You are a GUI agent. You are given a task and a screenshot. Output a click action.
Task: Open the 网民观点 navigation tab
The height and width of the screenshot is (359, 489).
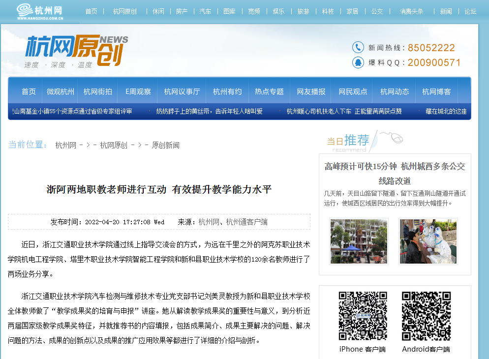[x=353, y=91]
